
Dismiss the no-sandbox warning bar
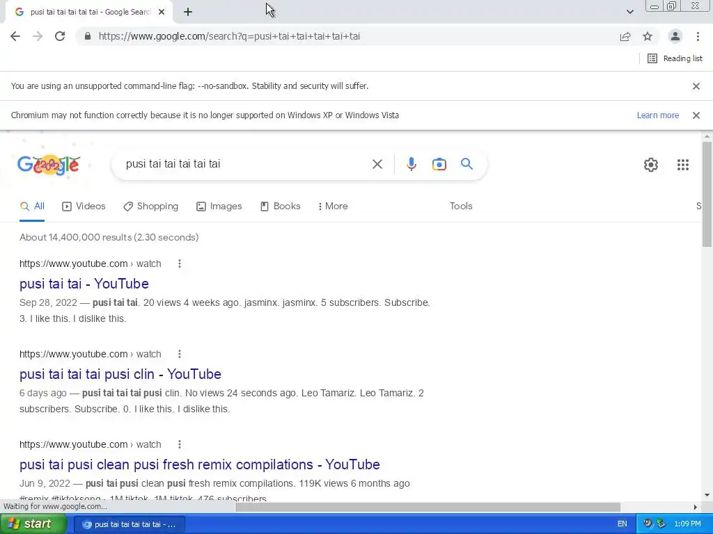696,86
